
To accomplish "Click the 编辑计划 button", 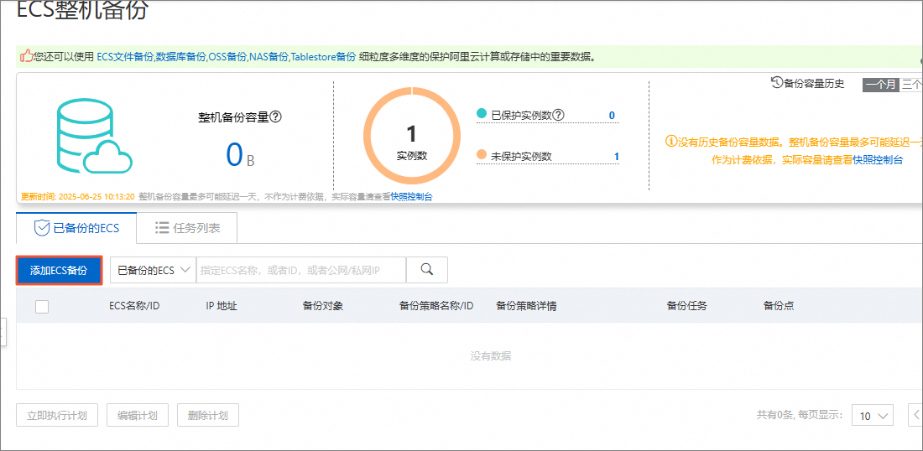I will [137, 416].
